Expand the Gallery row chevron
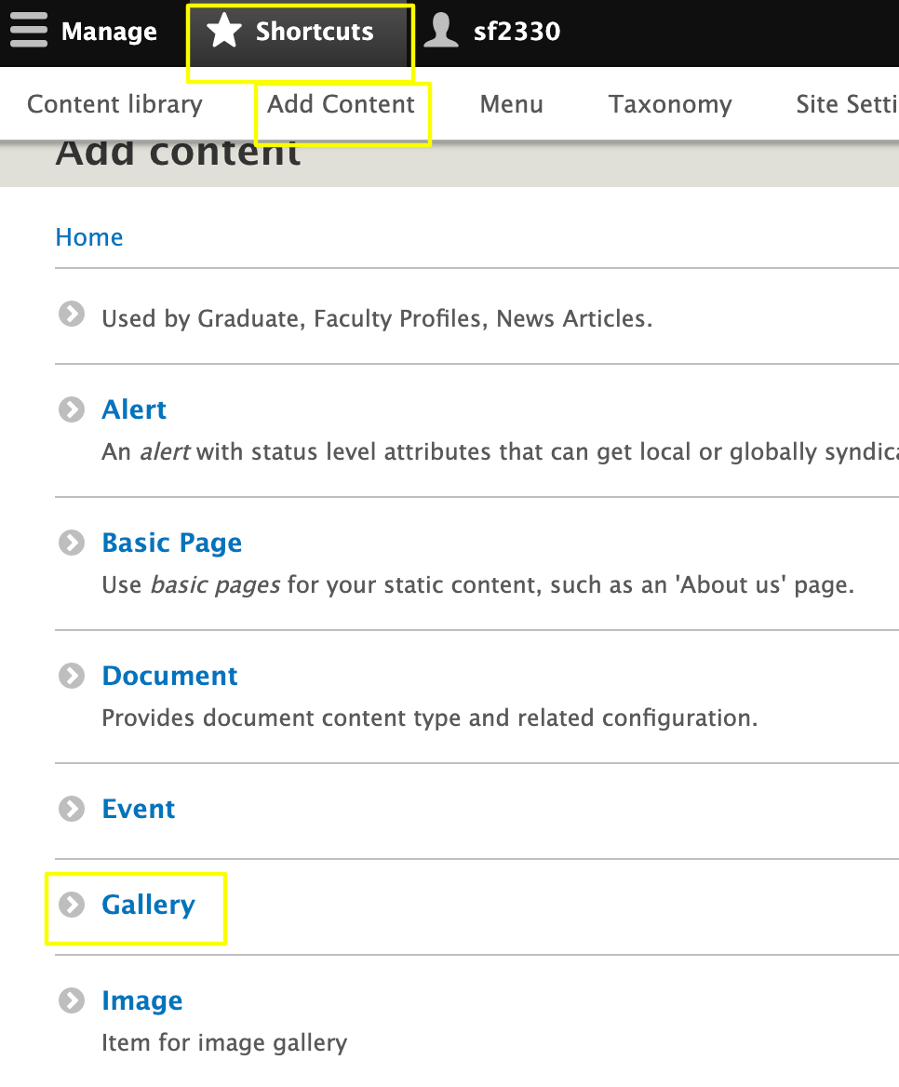Viewport: 899px width, 1087px height. [x=71, y=904]
